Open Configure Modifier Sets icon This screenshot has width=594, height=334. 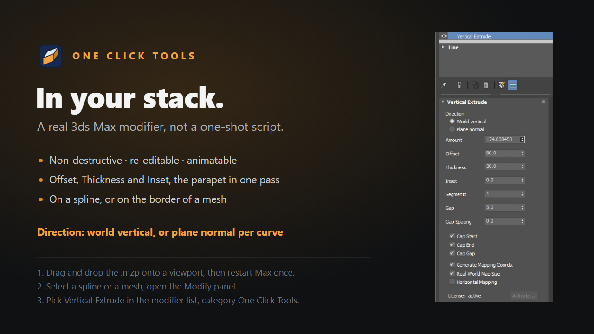coord(502,85)
